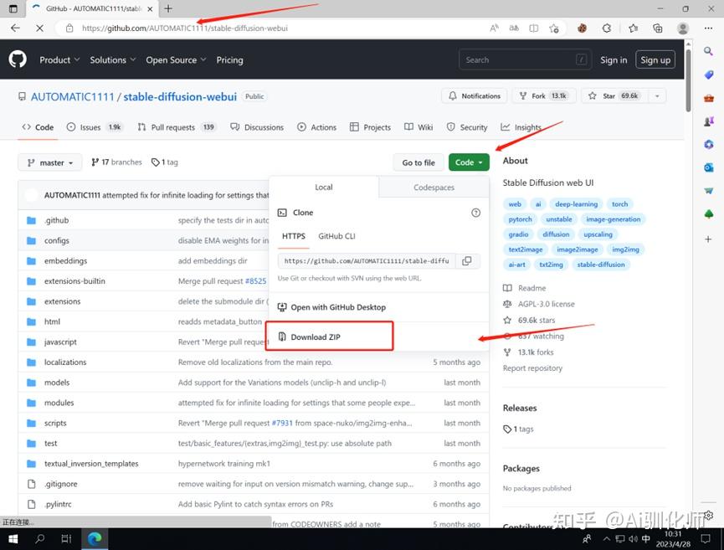Click the add to favorites star icon

click(554, 28)
